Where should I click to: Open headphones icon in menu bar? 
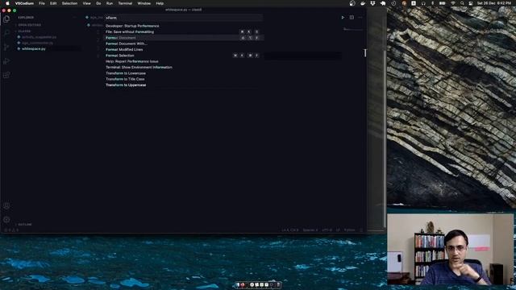423,3
